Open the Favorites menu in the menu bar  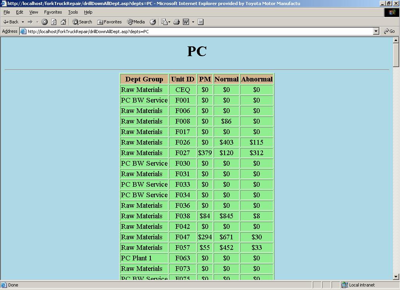point(53,12)
